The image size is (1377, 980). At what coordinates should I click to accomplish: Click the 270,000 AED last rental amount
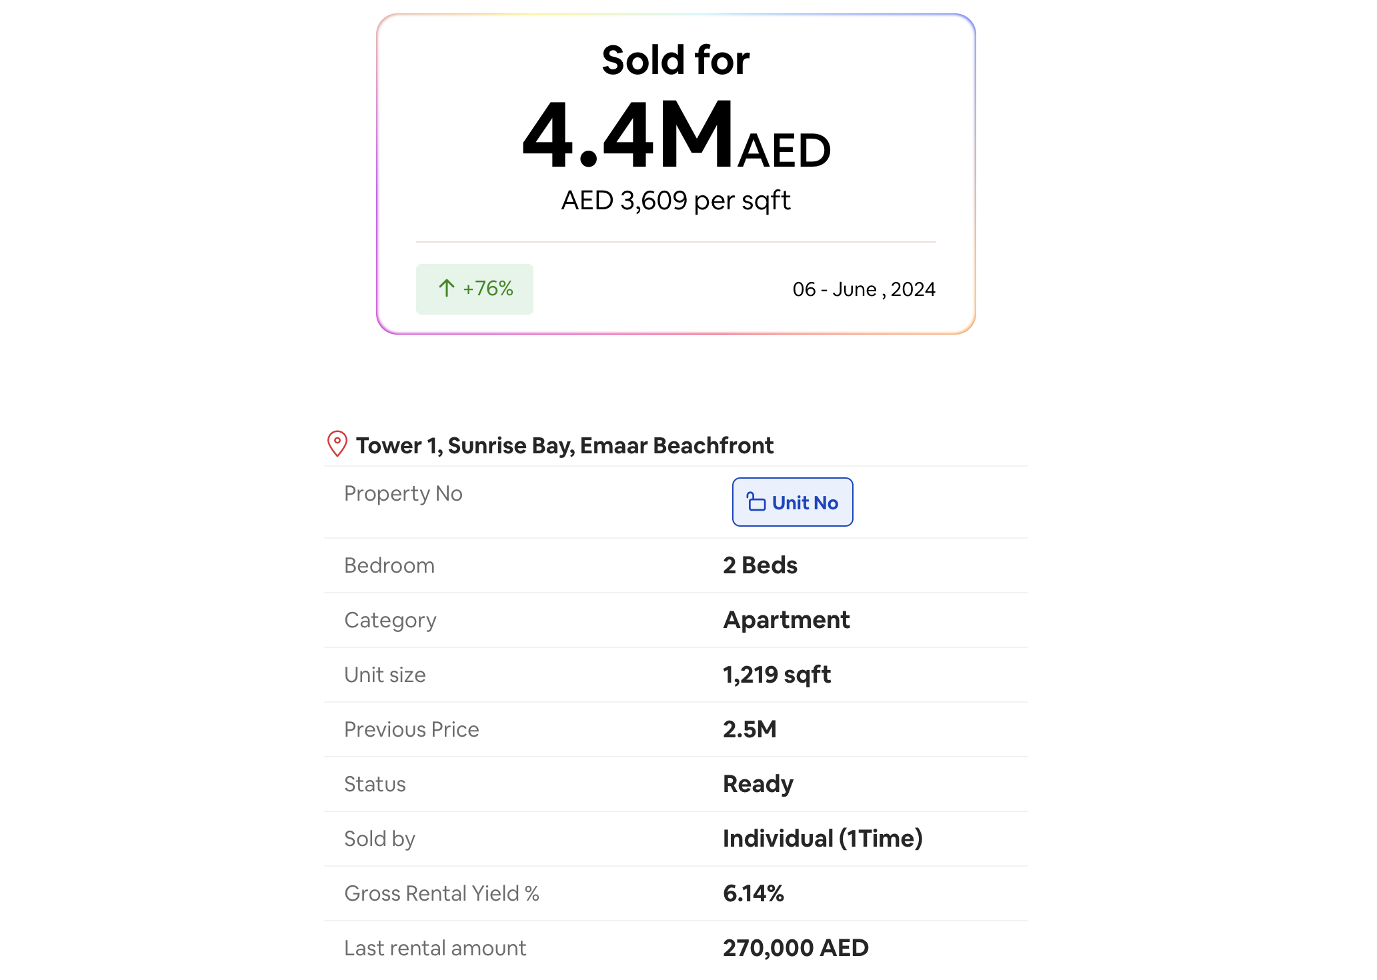(x=796, y=948)
